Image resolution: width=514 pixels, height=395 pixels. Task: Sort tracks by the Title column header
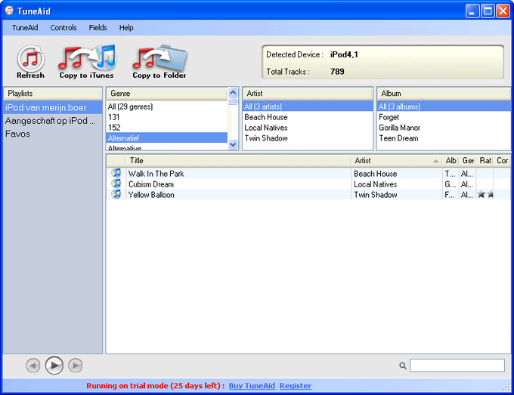239,160
